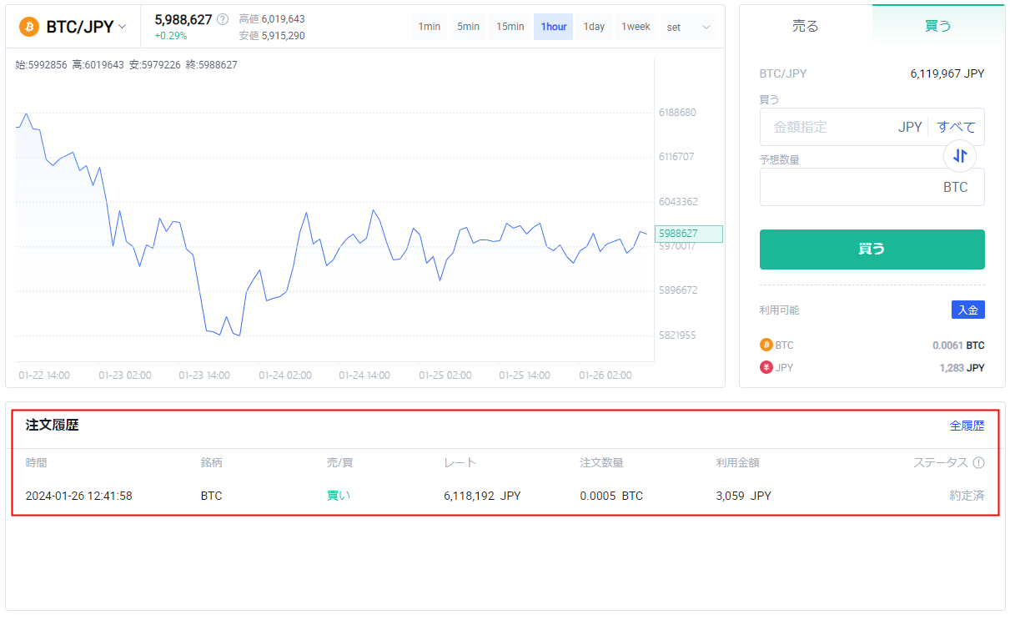This screenshot has width=1010, height=620.
Task: Switch chart to 5min interval
Action: [468, 27]
